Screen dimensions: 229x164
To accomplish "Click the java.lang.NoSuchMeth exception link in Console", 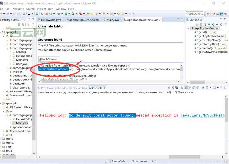I will (202, 115).
